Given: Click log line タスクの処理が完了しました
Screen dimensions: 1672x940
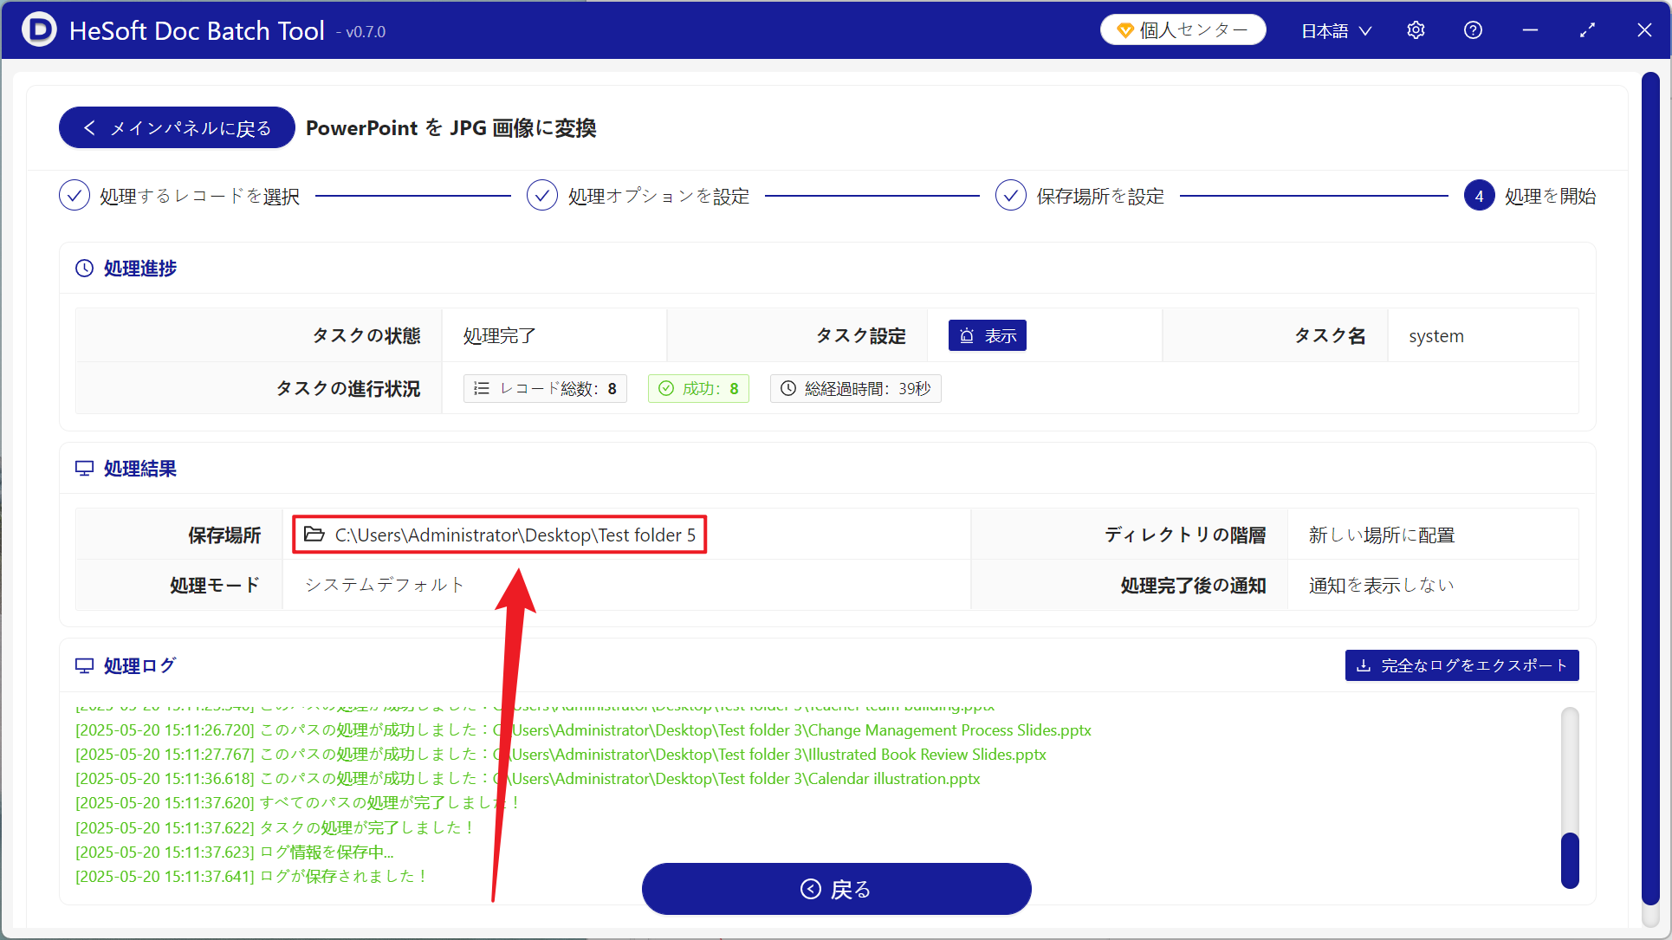Looking at the screenshot, I should [275, 827].
